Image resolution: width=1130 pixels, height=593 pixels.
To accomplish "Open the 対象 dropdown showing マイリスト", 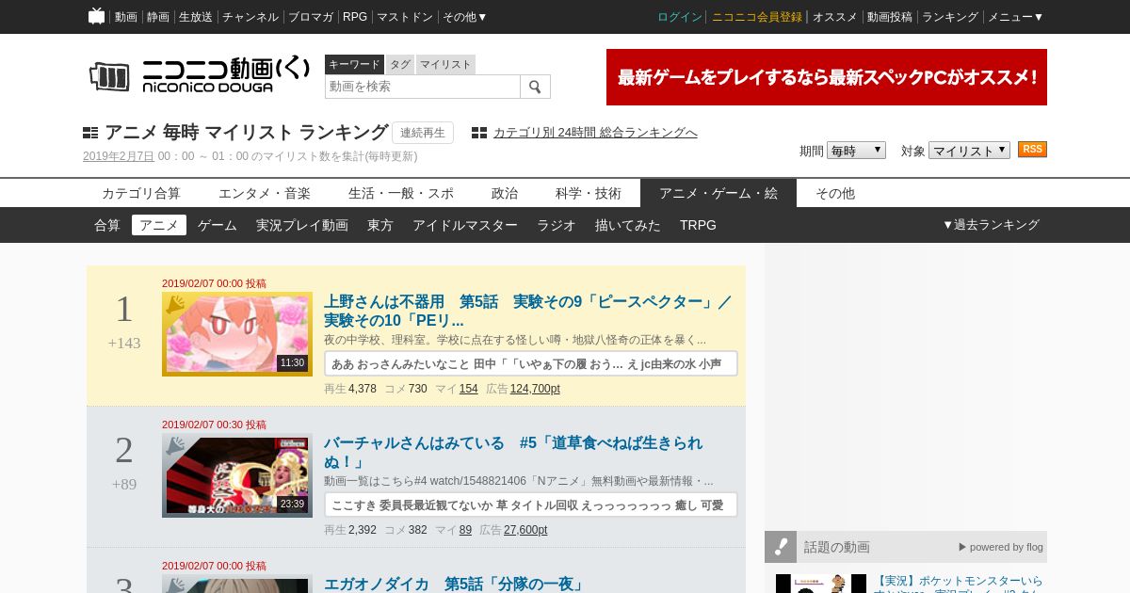I will click(x=969, y=151).
